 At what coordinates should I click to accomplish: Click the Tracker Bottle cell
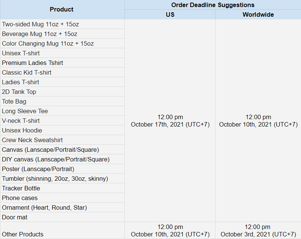[x=21, y=188]
